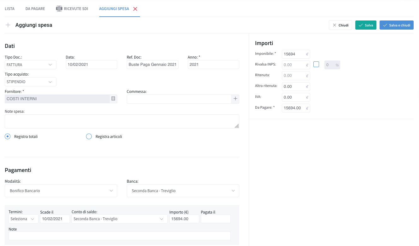Click the percent icon next to Rivalsa INPS
Screen dimensions: 419x246
pyautogui.click(x=337, y=65)
